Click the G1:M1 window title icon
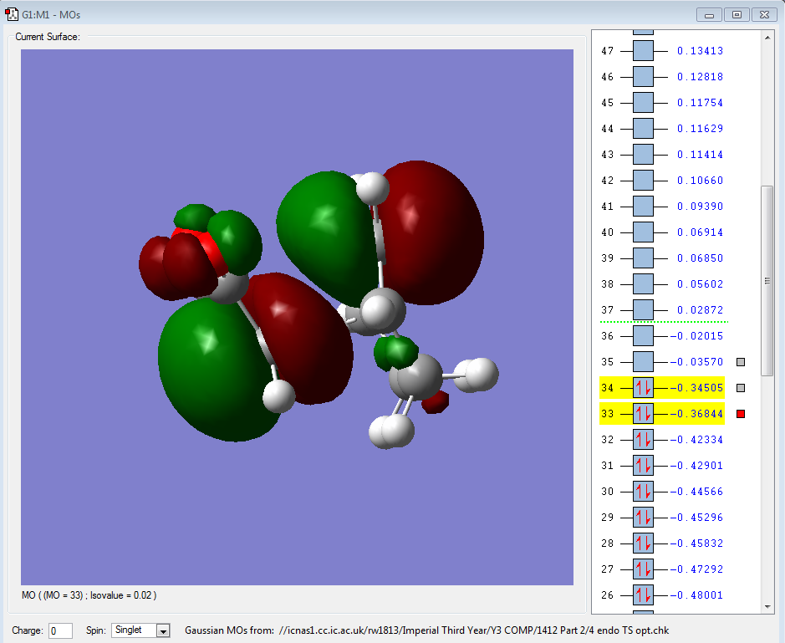Screen dimensions: 785x643 [12, 14]
